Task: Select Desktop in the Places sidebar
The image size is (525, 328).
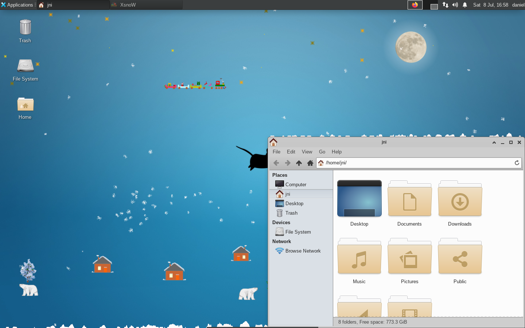Action: (293, 203)
